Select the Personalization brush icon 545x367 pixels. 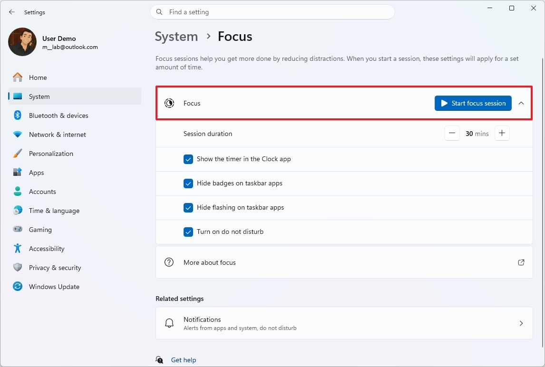17,153
